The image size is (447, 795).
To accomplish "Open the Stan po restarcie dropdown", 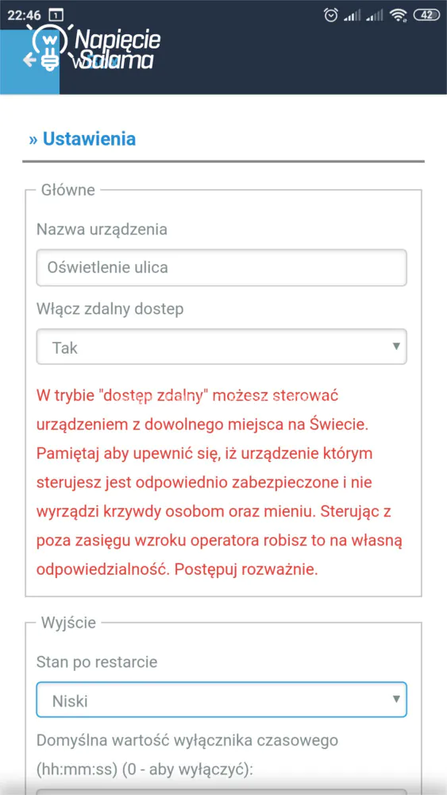I will point(222,700).
